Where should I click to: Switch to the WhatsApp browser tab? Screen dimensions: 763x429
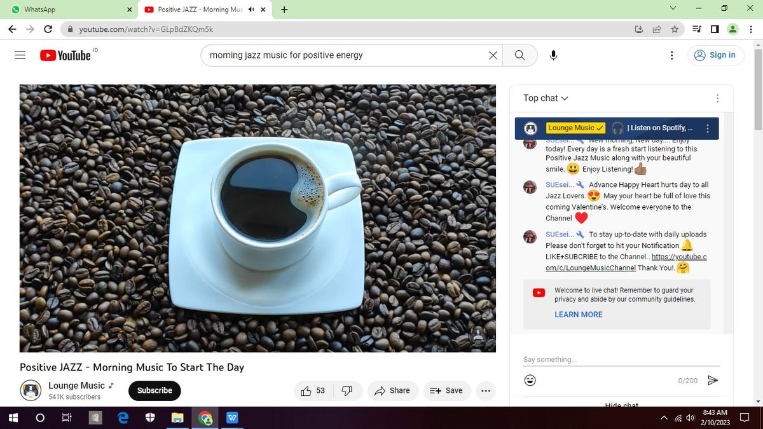coord(69,10)
